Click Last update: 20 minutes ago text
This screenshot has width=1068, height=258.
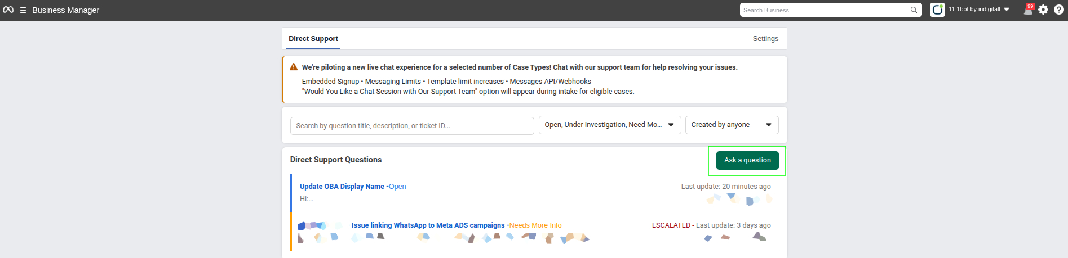click(726, 187)
